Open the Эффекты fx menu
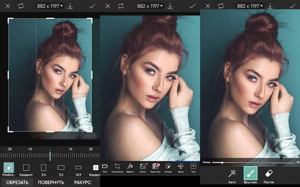This screenshot has width=300, height=187. click(130, 168)
